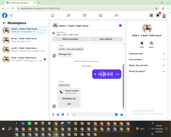This screenshot has width=171, height=137.
Task: Send a thumbs up like
Action: [122, 114]
